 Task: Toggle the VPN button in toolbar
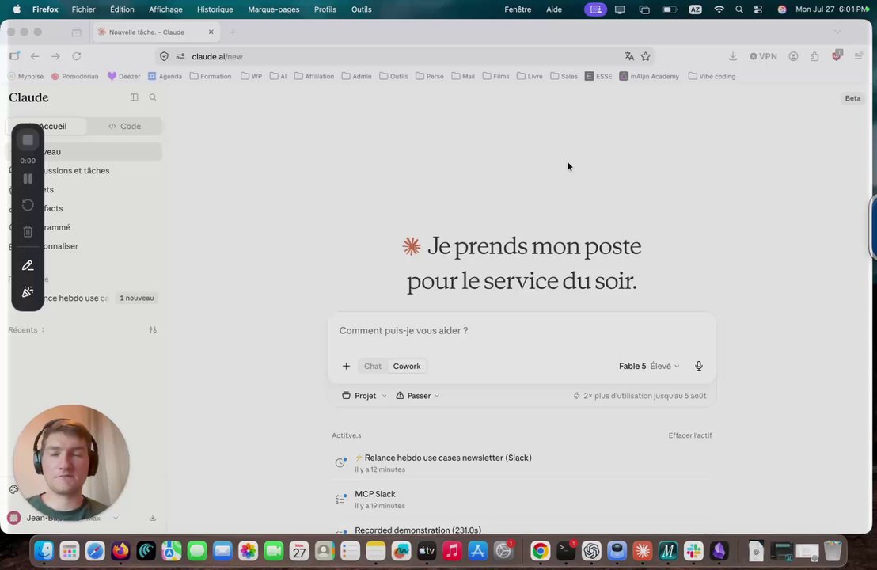coord(763,56)
